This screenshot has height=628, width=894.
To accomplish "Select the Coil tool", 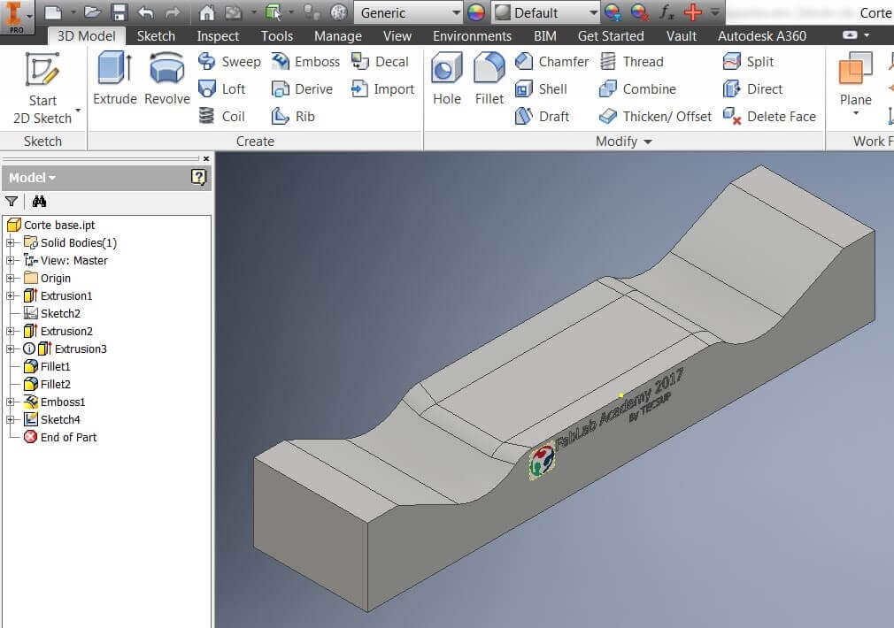I will click(x=222, y=116).
